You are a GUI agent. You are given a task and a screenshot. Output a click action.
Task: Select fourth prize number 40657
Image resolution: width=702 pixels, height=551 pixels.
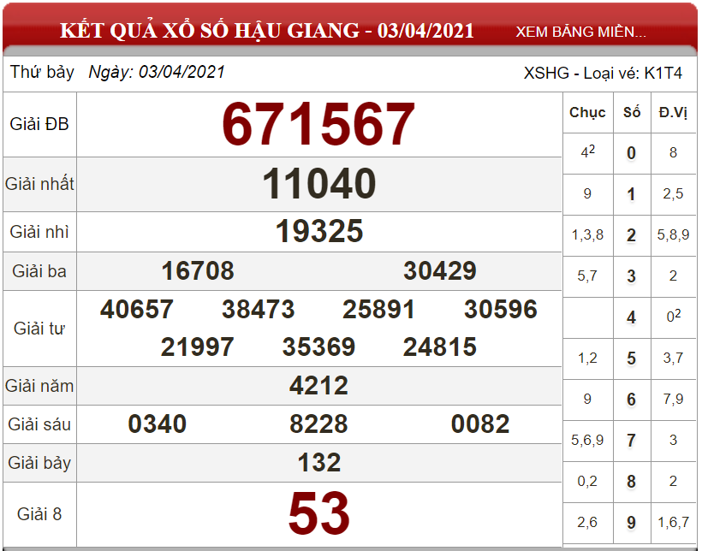pos(137,309)
